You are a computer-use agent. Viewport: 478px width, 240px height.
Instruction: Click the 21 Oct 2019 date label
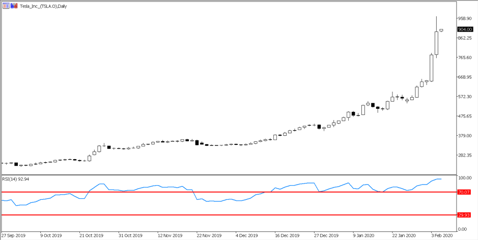coord(92,235)
